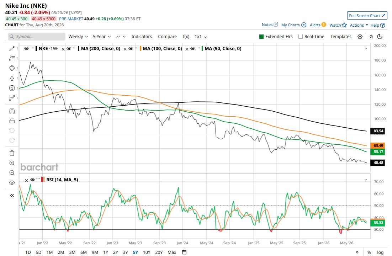Hide the MA (100, Close, 0) line
Viewport: 392px width, 256px height.
pyautogui.click(x=131, y=48)
